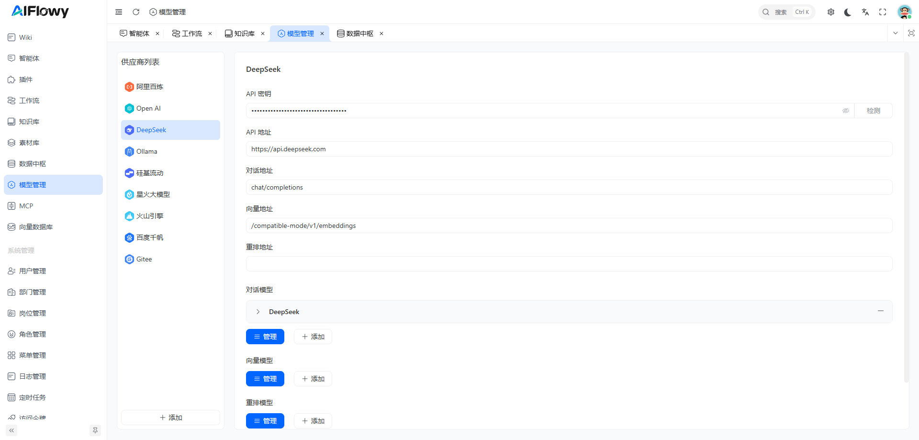Open 数据中枢 from the sidebar
The width and height of the screenshot is (919, 440).
click(53, 164)
